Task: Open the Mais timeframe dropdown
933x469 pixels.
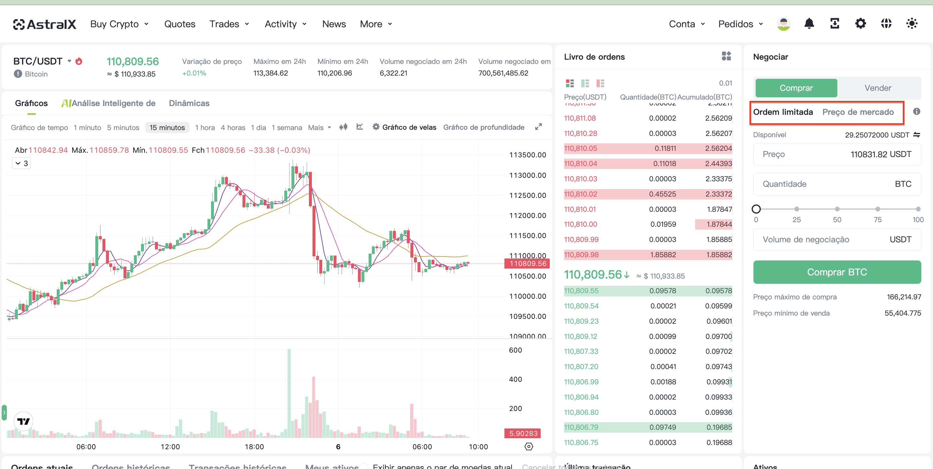Action: [x=319, y=127]
